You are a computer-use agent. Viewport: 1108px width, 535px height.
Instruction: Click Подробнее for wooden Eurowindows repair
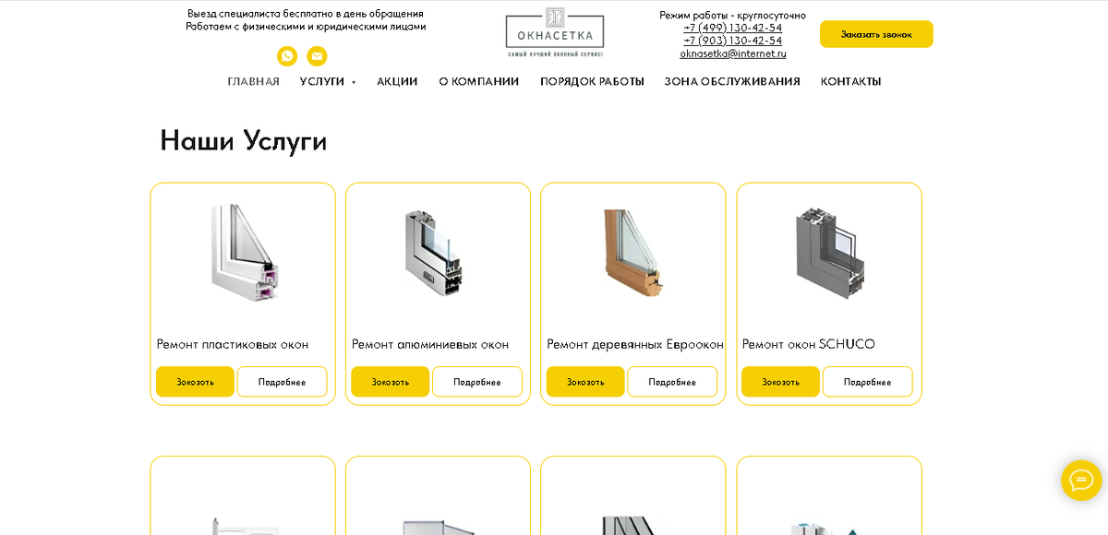pos(672,382)
